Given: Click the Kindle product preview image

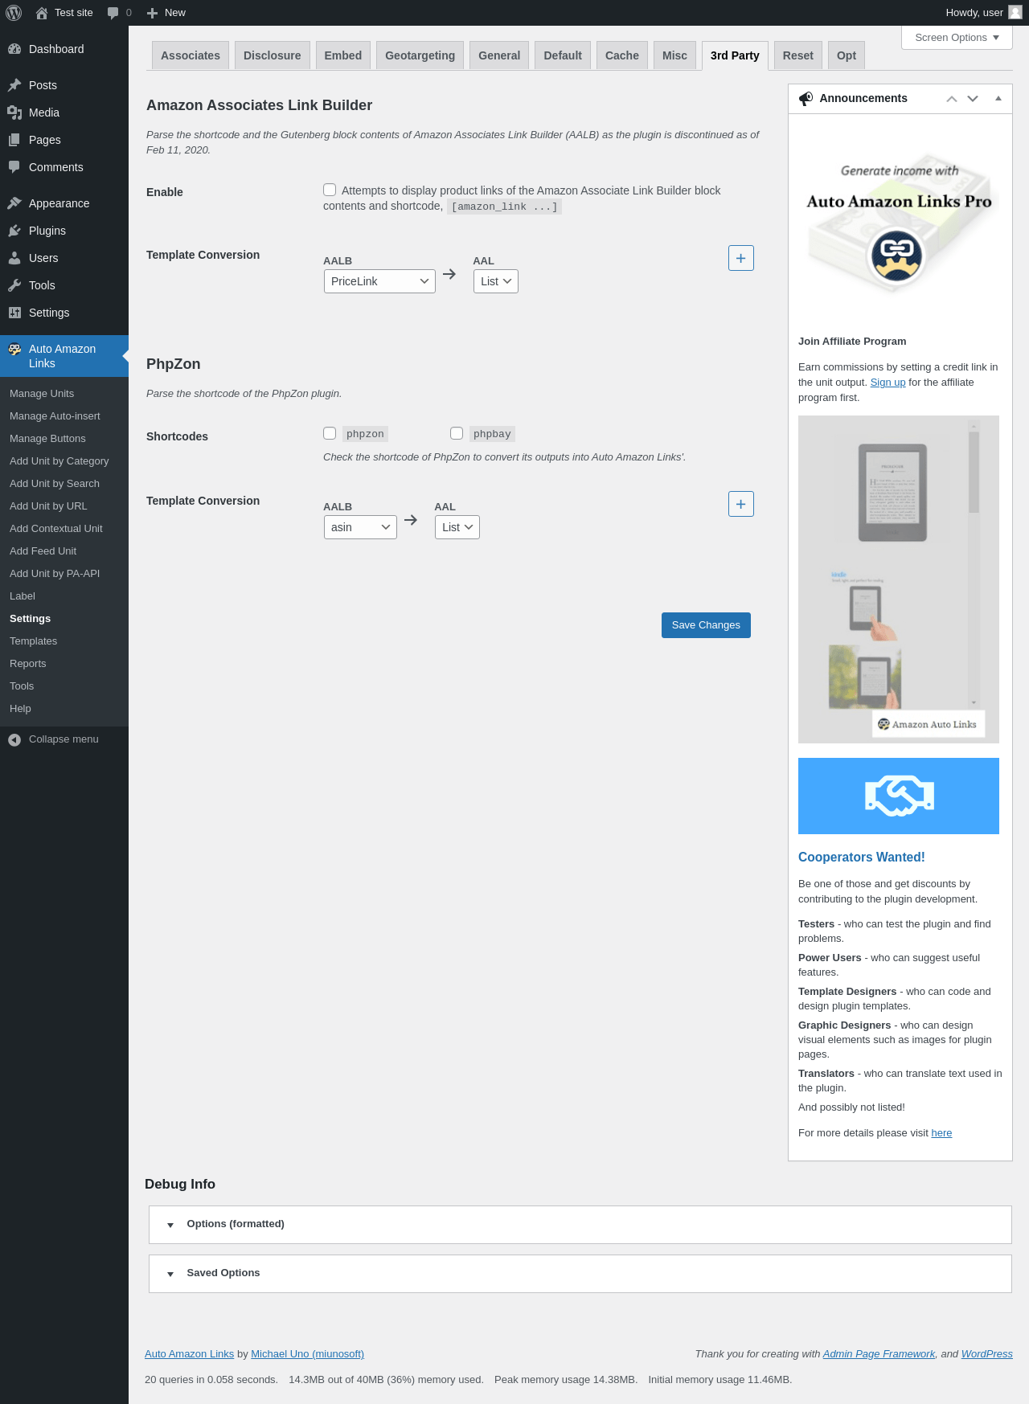Looking at the screenshot, I should pos(899,579).
